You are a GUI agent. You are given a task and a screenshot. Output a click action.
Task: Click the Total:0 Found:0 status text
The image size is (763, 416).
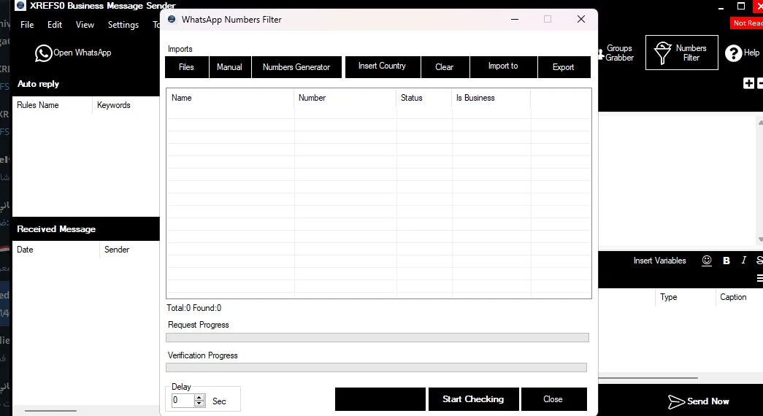[x=193, y=308]
